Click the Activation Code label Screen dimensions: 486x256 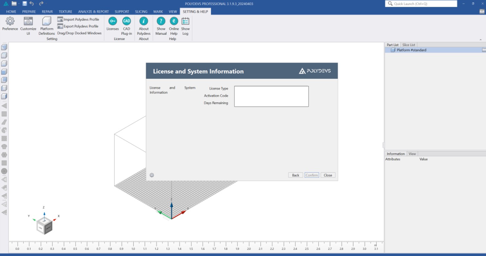click(x=216, y=96)
